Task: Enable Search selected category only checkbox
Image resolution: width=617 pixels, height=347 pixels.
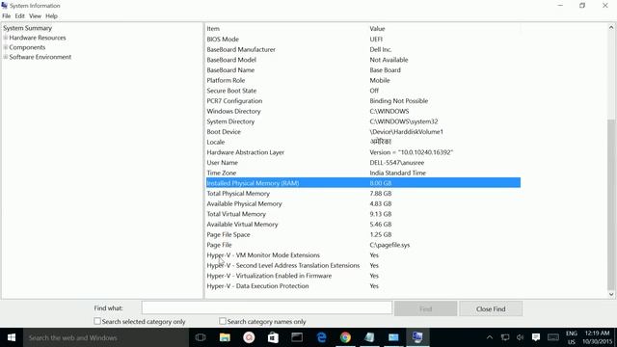Action: tap(97, 321)
